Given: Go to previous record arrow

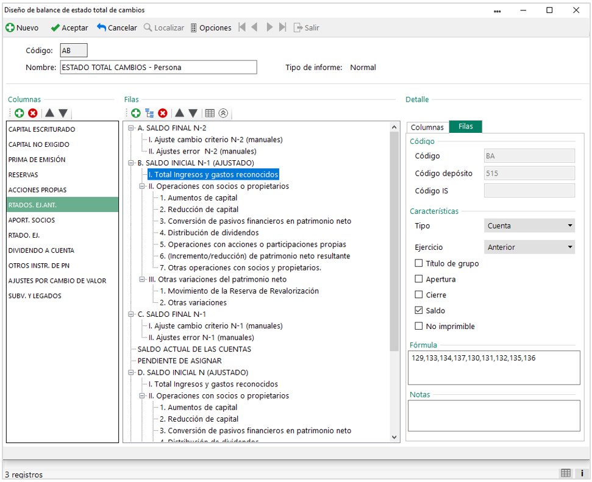Looking at the screenshot, I should [x=255, y=27].
